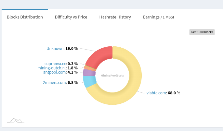Open the antpool.com label link
This screenshot has width=223, height=131.
click(x=55, y=72)
